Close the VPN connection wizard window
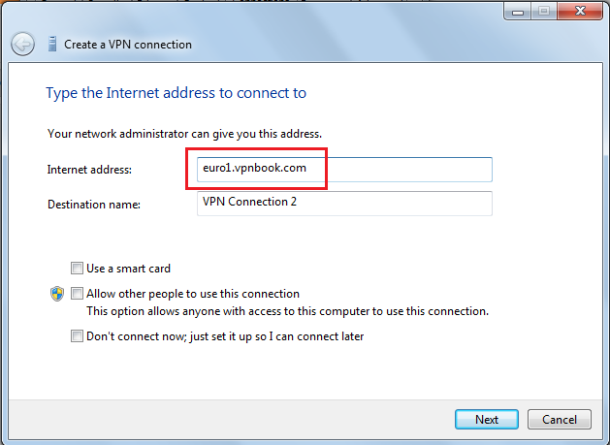The height and width of the screenshot is (445, 610). point(580,11)
